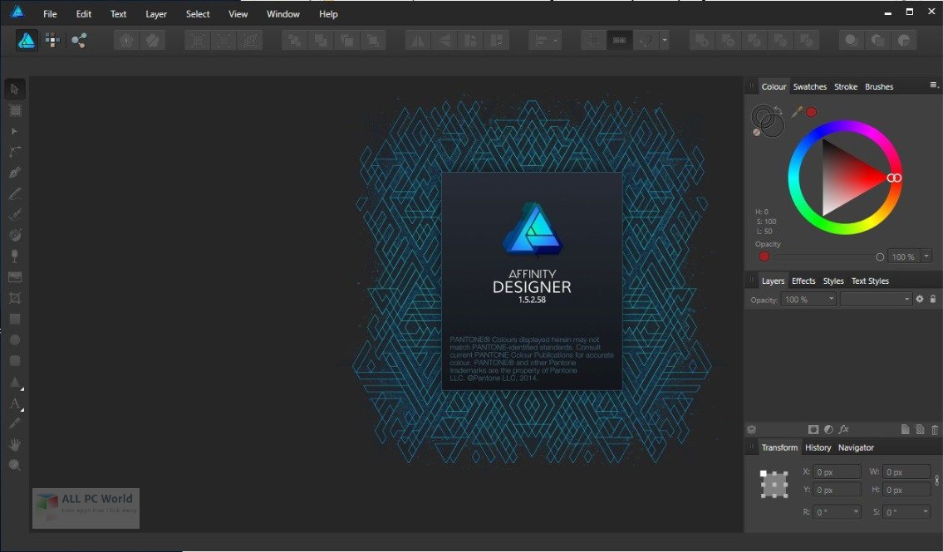
Task: Switch to Pixel Persona icon
Action: click(53, 40)
